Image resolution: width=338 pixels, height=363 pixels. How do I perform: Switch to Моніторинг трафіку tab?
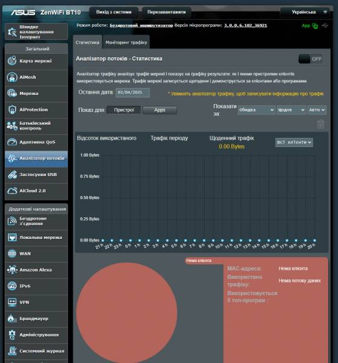coord(126,42)
